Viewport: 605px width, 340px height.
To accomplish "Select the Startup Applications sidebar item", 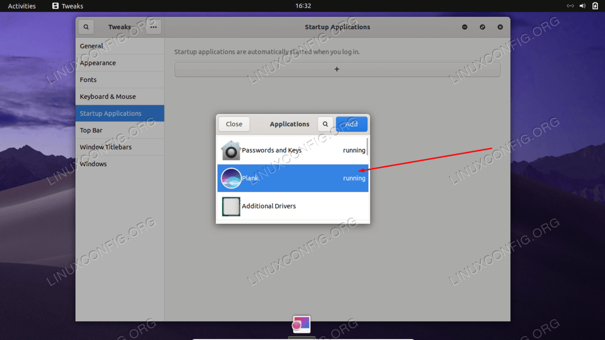I will (120, 113).
